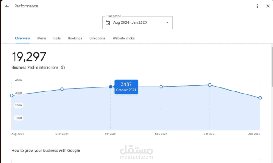273x163 pixels.
Task: Click info icon beside Business Profile interactions
Action: pos(63,68)
